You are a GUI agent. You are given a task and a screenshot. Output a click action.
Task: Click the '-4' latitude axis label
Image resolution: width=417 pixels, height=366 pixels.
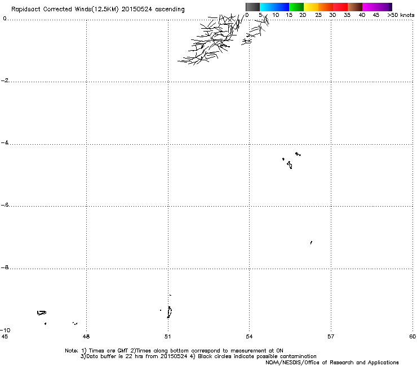tap(5, 142)
